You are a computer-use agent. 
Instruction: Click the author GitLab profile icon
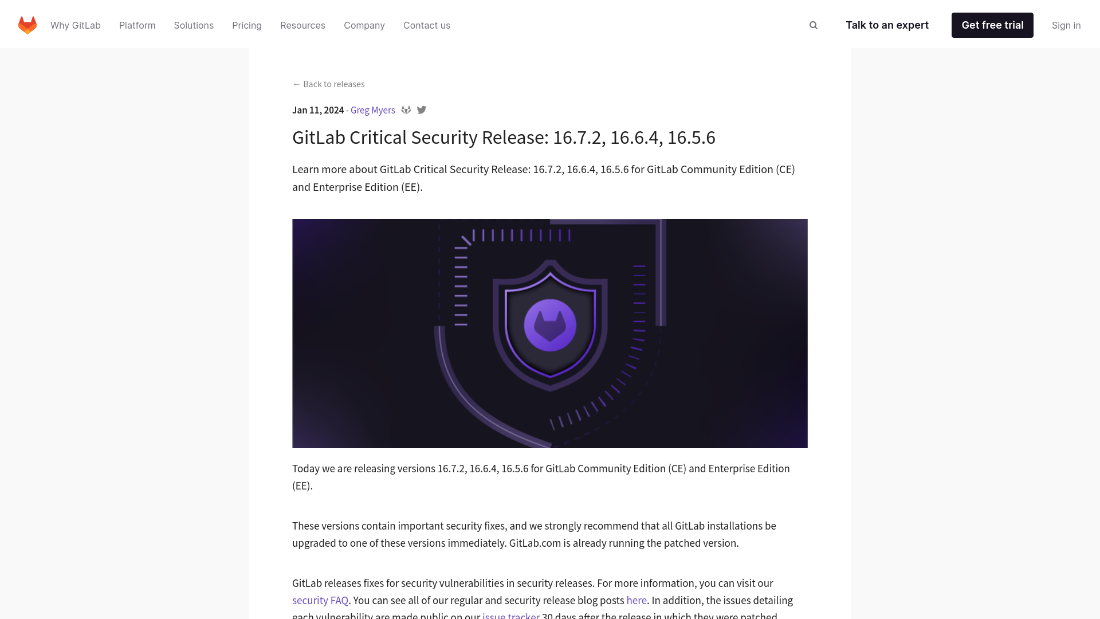coord(406,109)
